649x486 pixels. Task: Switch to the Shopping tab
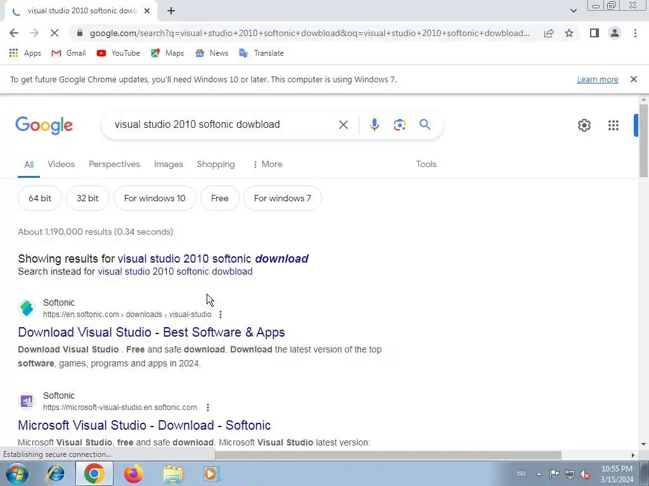215,164
